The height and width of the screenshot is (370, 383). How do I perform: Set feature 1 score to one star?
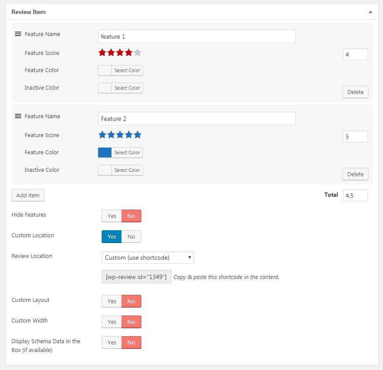[102, 52]
